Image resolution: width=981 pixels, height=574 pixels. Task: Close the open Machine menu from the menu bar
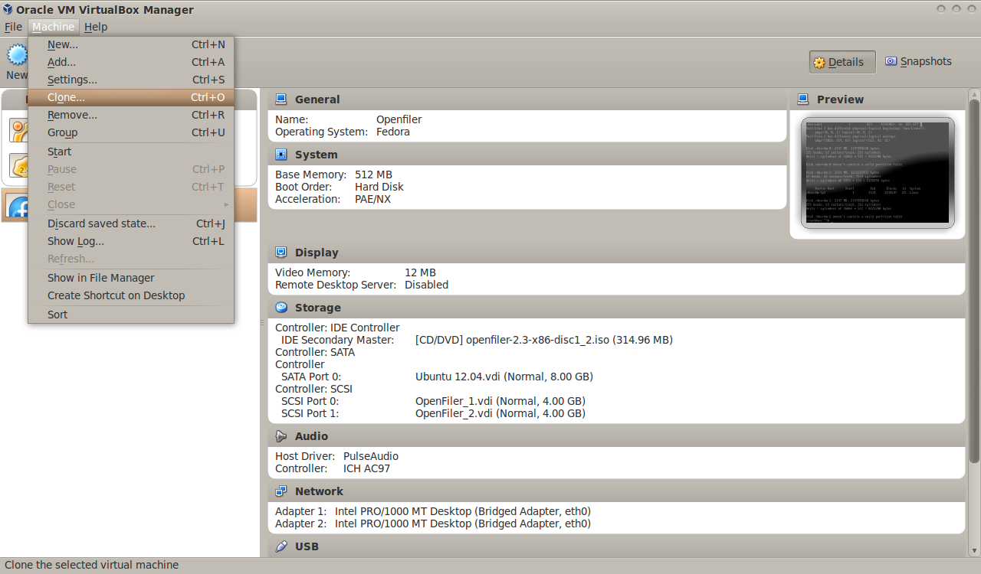tap(54, 27)
